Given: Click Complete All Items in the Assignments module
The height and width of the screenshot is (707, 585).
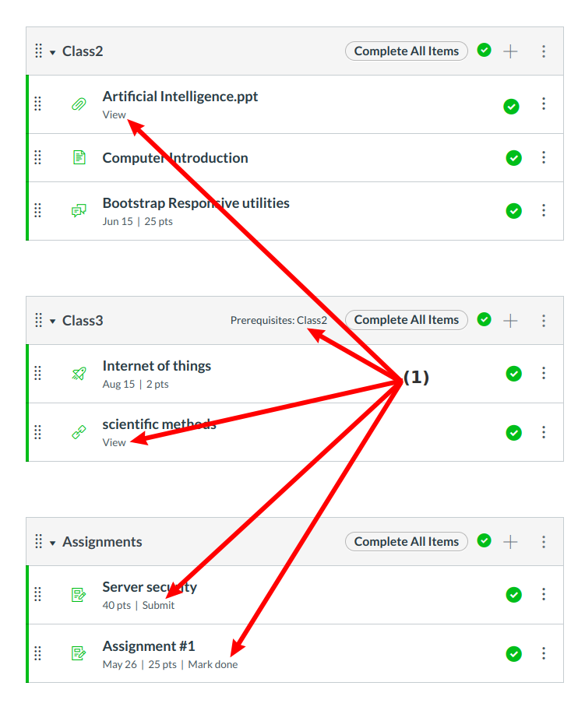Looking at the screenshot, I should [x=407, y=542].
